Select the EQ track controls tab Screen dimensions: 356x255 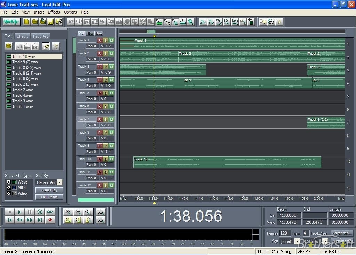tap(90, 33)
